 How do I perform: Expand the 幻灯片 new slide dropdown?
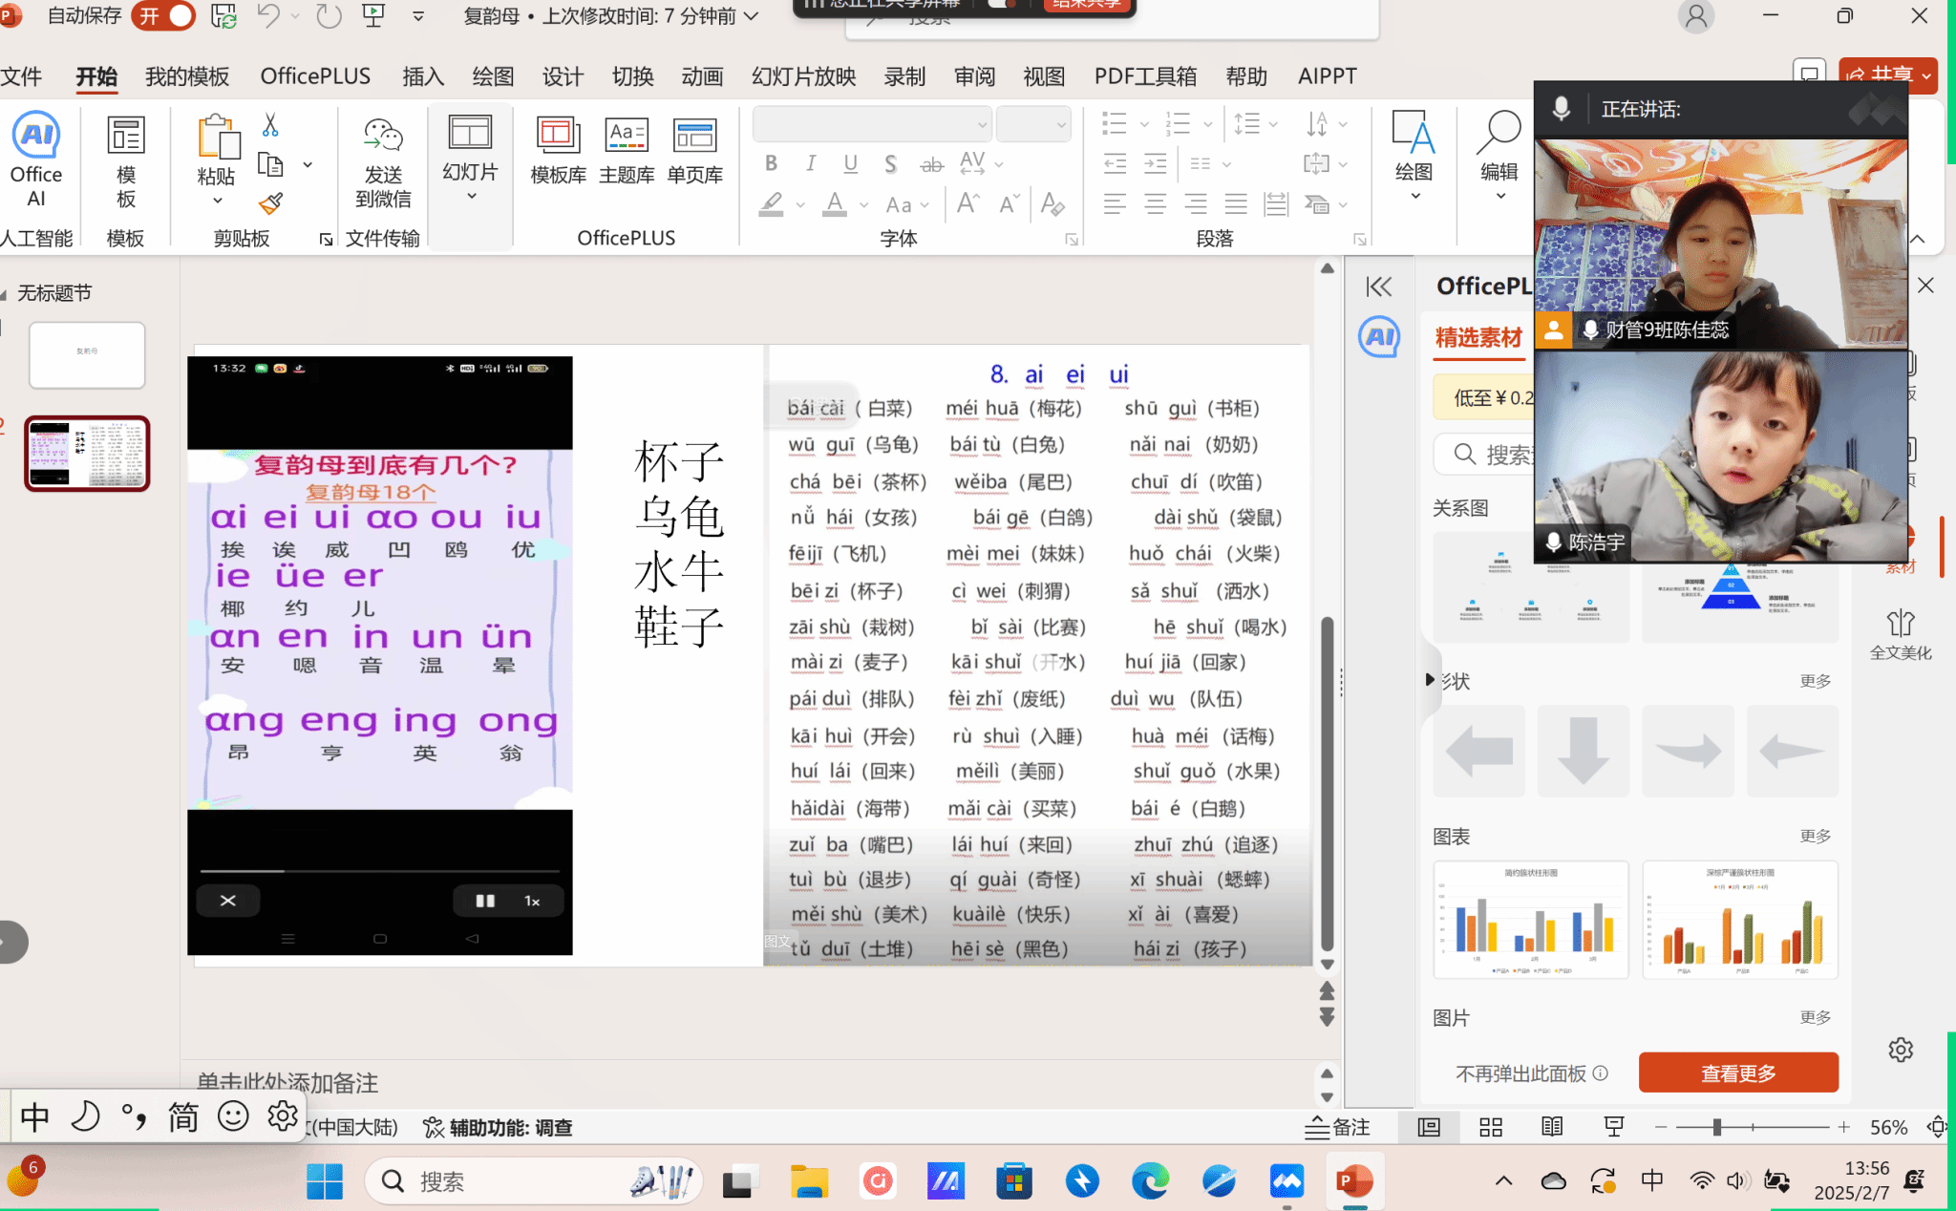pos(471,197)
